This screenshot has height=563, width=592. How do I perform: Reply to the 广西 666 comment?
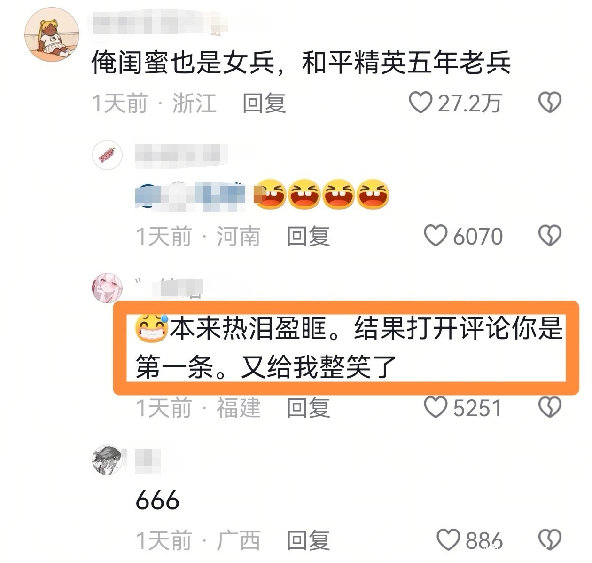[308, 540]
